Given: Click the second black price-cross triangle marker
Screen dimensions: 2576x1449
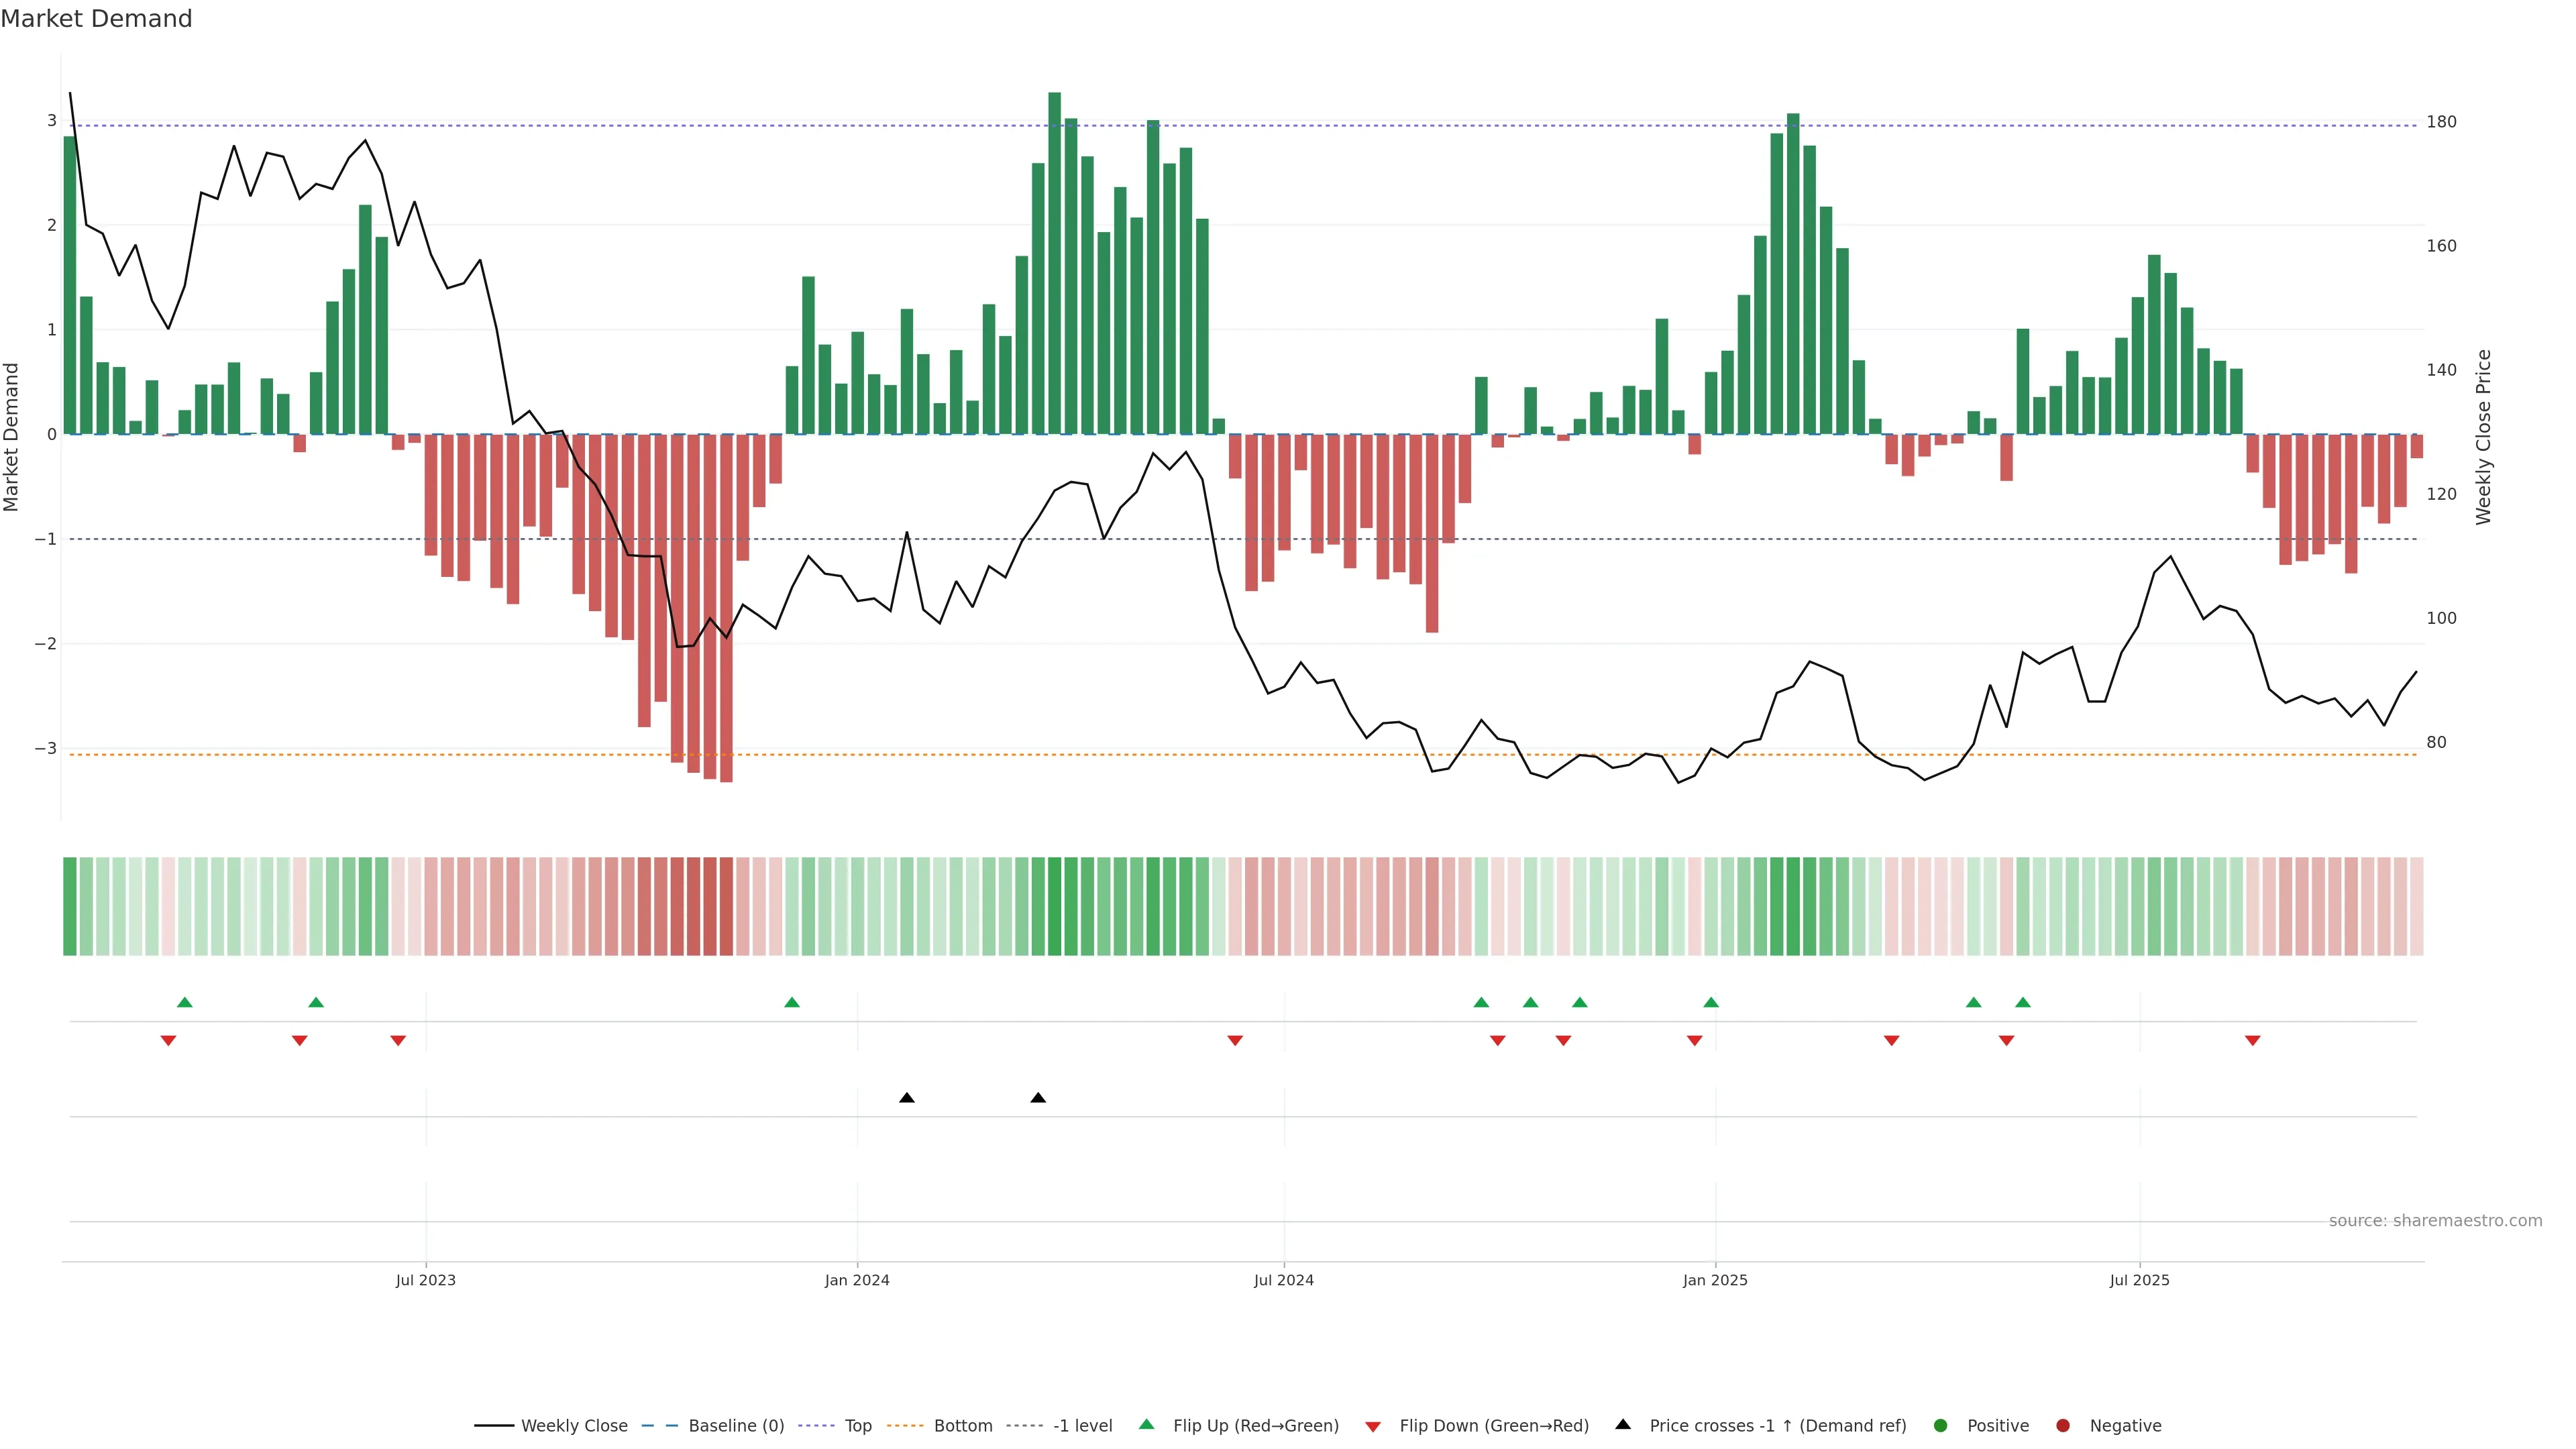Looking at the screenshot, I should (1038, 1098).
